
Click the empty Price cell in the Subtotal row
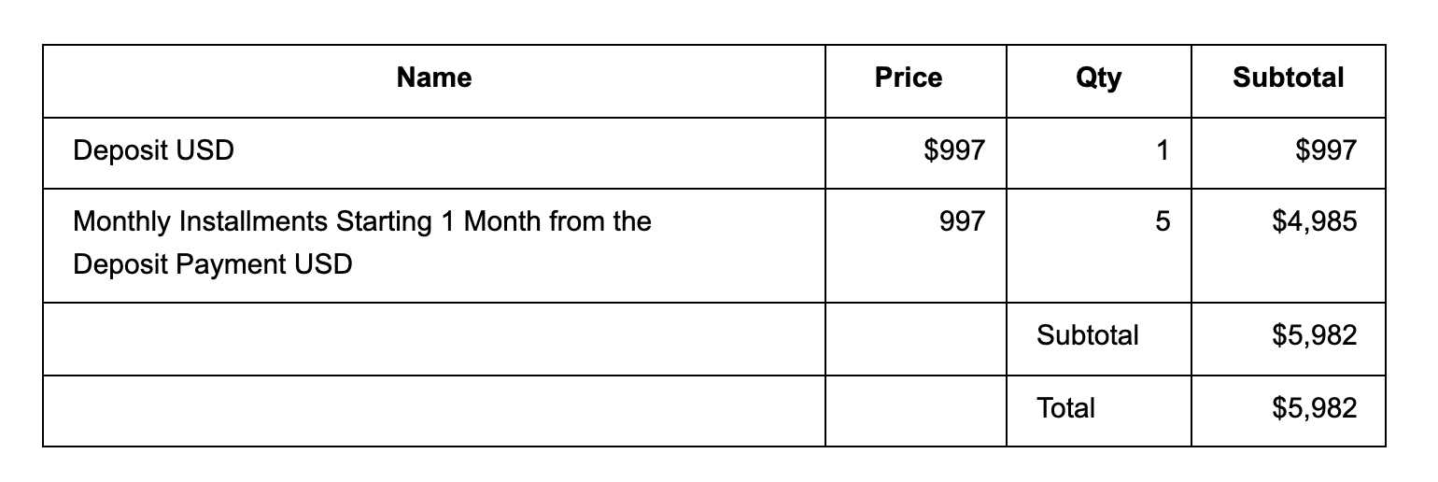point(915,338)
